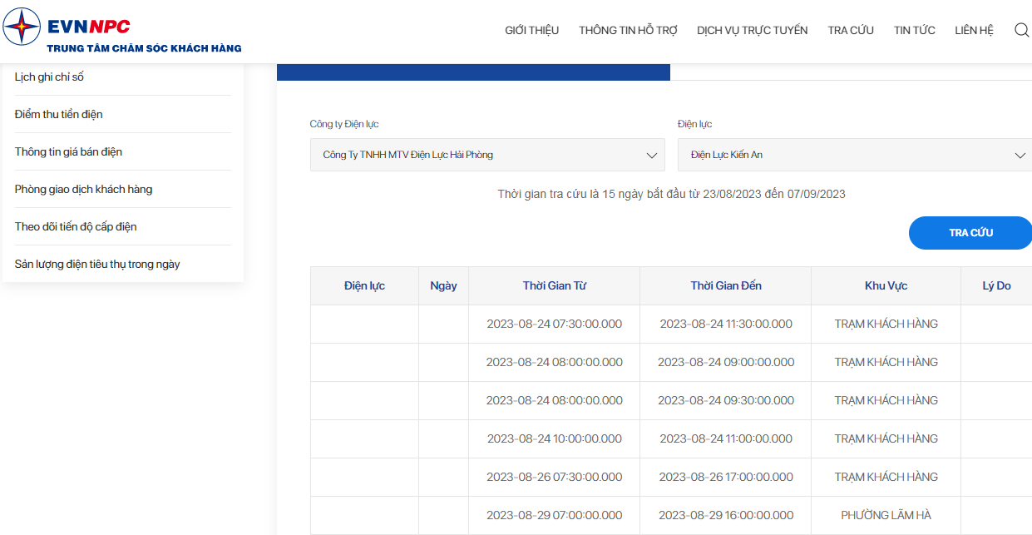Click the EVN NPC star logo
The width and height of the screenshot is (1032, 535).
tap(22, 27)
